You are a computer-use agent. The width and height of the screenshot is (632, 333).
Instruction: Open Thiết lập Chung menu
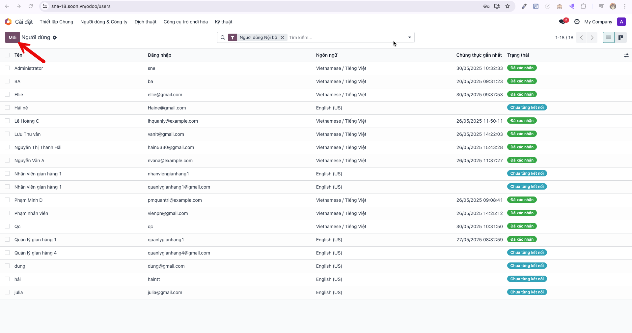[56, 22]
